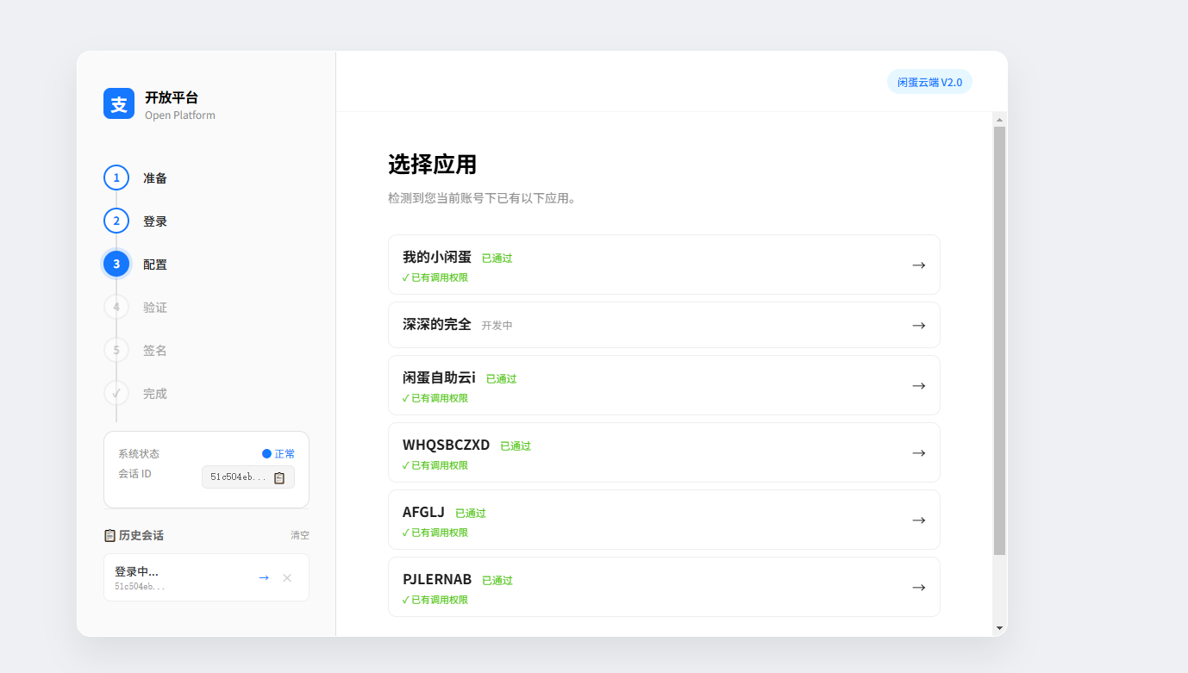Click the application list scrollbar thumb

coord(1000,340)
